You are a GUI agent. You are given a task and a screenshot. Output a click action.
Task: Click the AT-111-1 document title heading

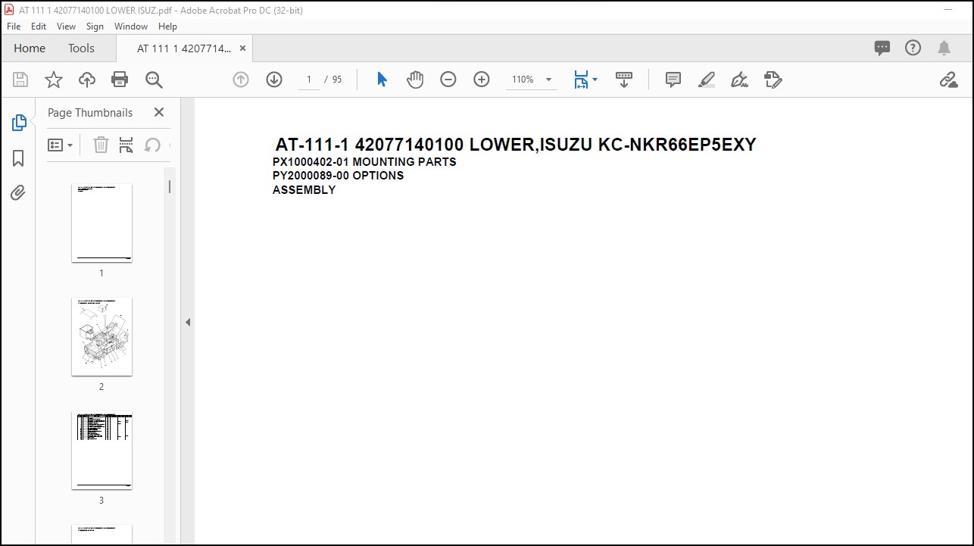(516, 145)
